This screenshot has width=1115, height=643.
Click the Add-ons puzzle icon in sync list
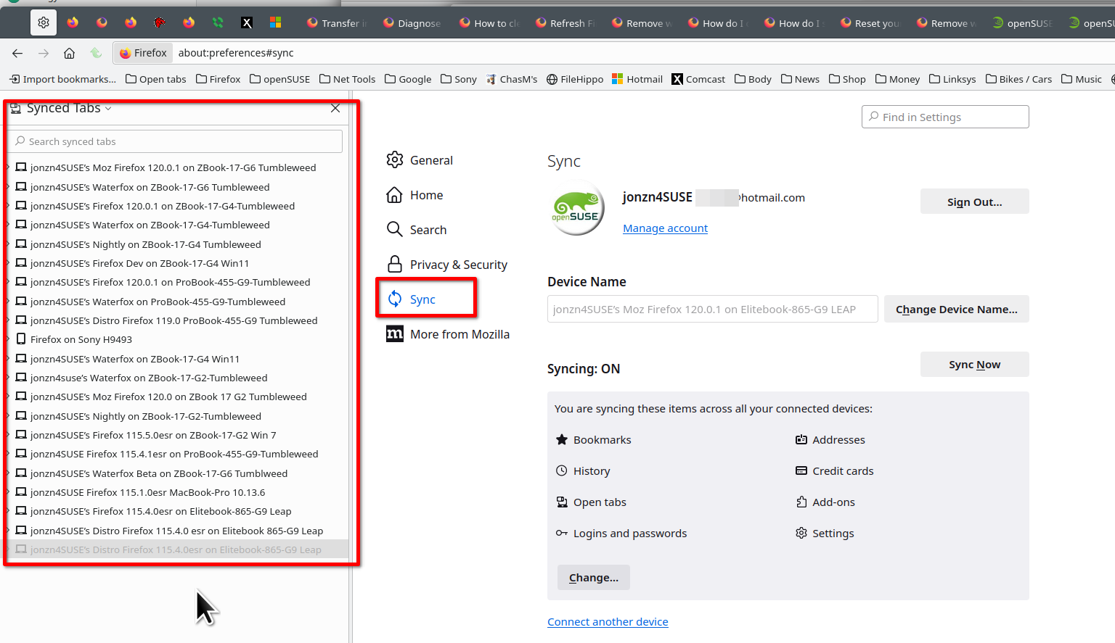click(801, 502)
